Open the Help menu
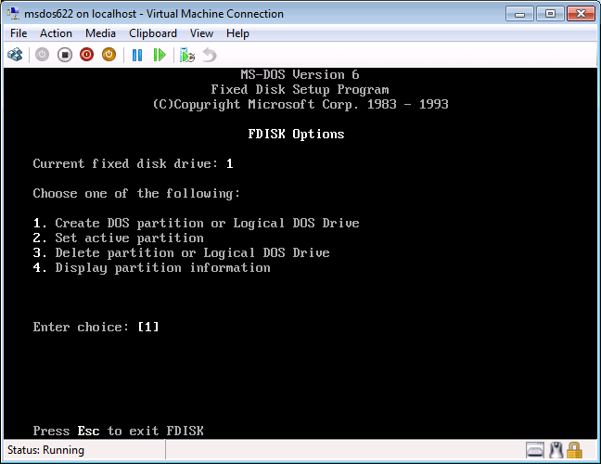The image size is (601, 464). (x=237, y=33)
